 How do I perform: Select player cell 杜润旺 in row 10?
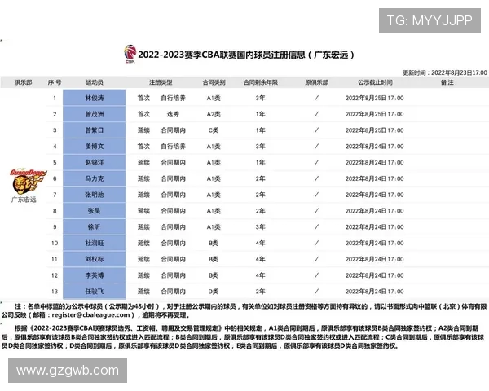[95, 244]
